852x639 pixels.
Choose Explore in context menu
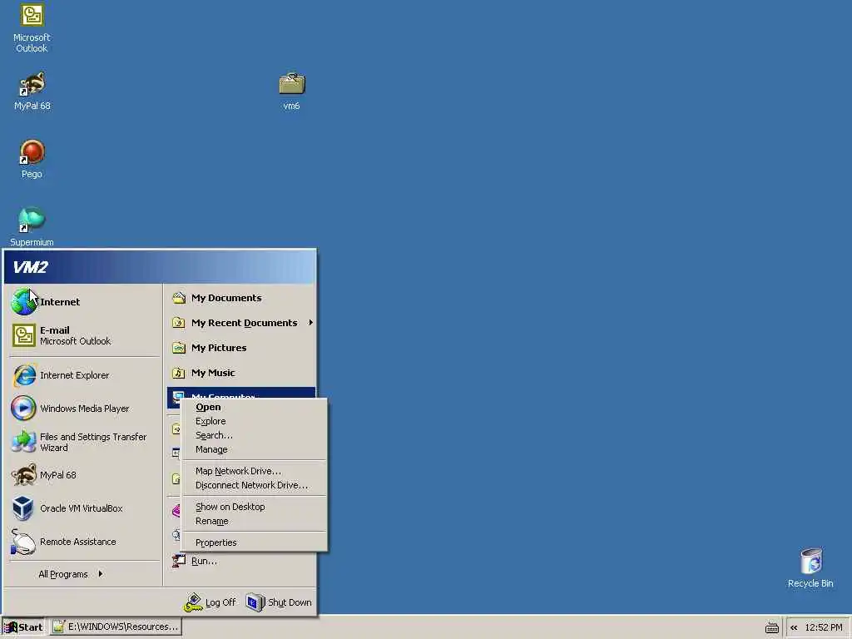click(x=255, y=421)
